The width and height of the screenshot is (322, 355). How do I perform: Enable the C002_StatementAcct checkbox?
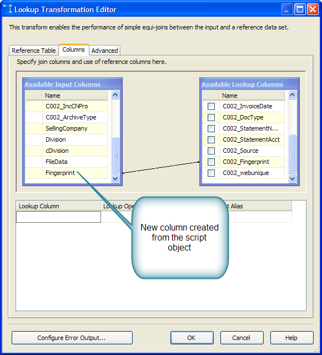[211, 139]
